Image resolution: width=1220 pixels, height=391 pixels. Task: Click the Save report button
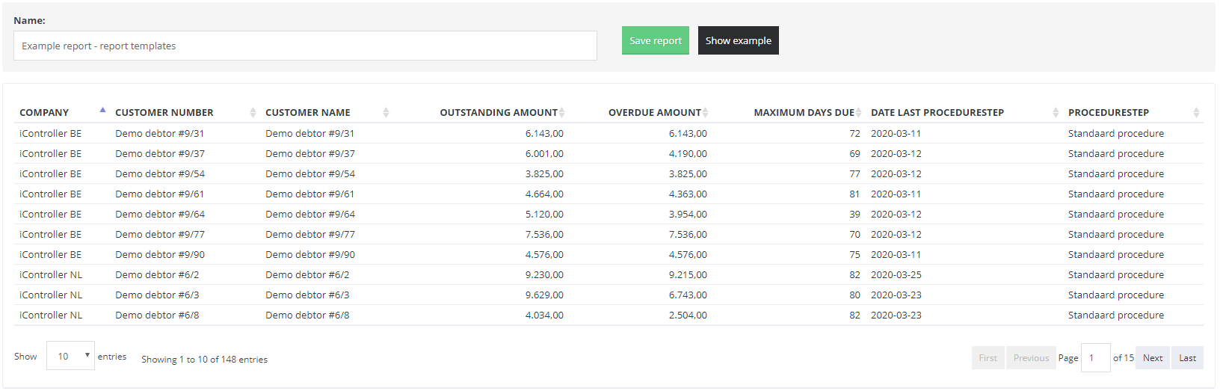(x=656, y=40)
